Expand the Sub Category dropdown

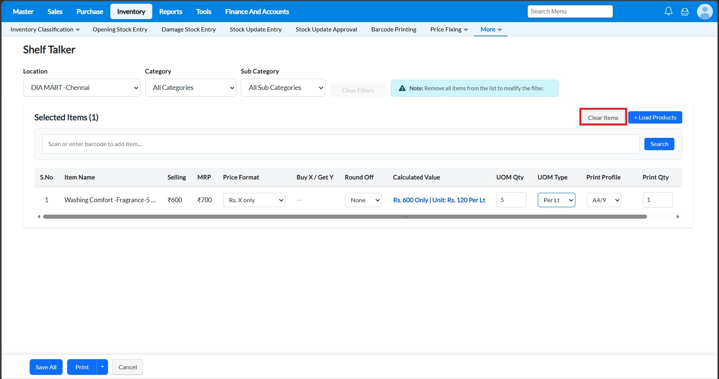point(283,88)
